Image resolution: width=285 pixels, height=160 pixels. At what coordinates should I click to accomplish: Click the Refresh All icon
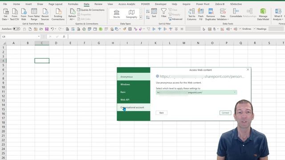[x=72, y=12]
